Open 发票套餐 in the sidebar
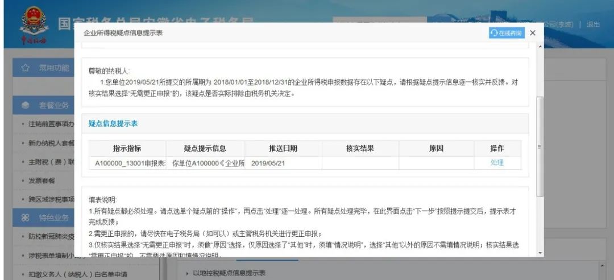Image resolution: width=614 pixels, height=280 pixels. tap(42, 181)
